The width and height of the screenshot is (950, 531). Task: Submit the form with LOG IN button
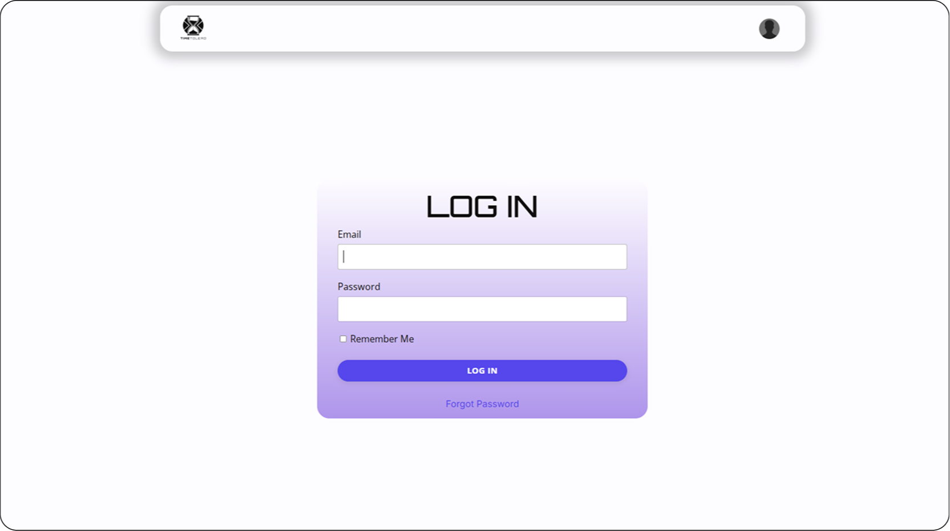coord(482,371)
